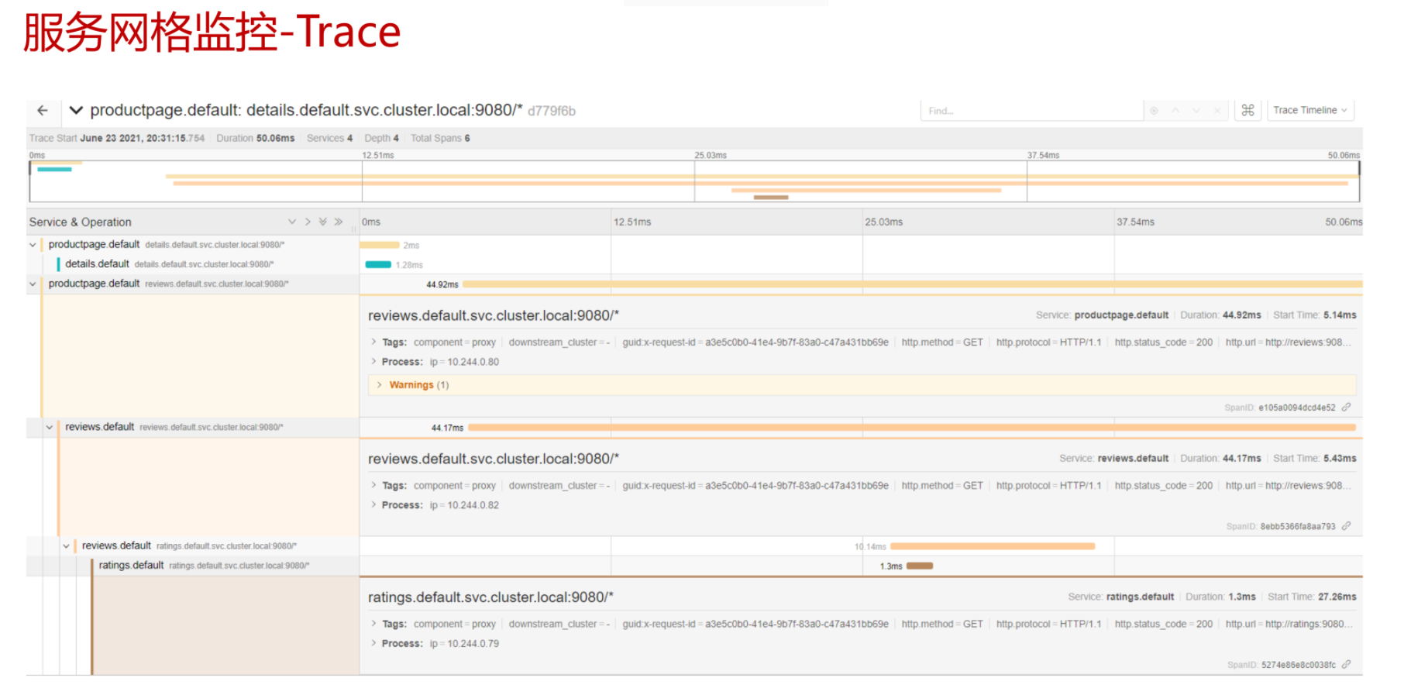Image resolution: width=1411 pixels, height=695 pixels.
Task: Open the keyboard shortcuts command icon
Action: point(1248,111)
